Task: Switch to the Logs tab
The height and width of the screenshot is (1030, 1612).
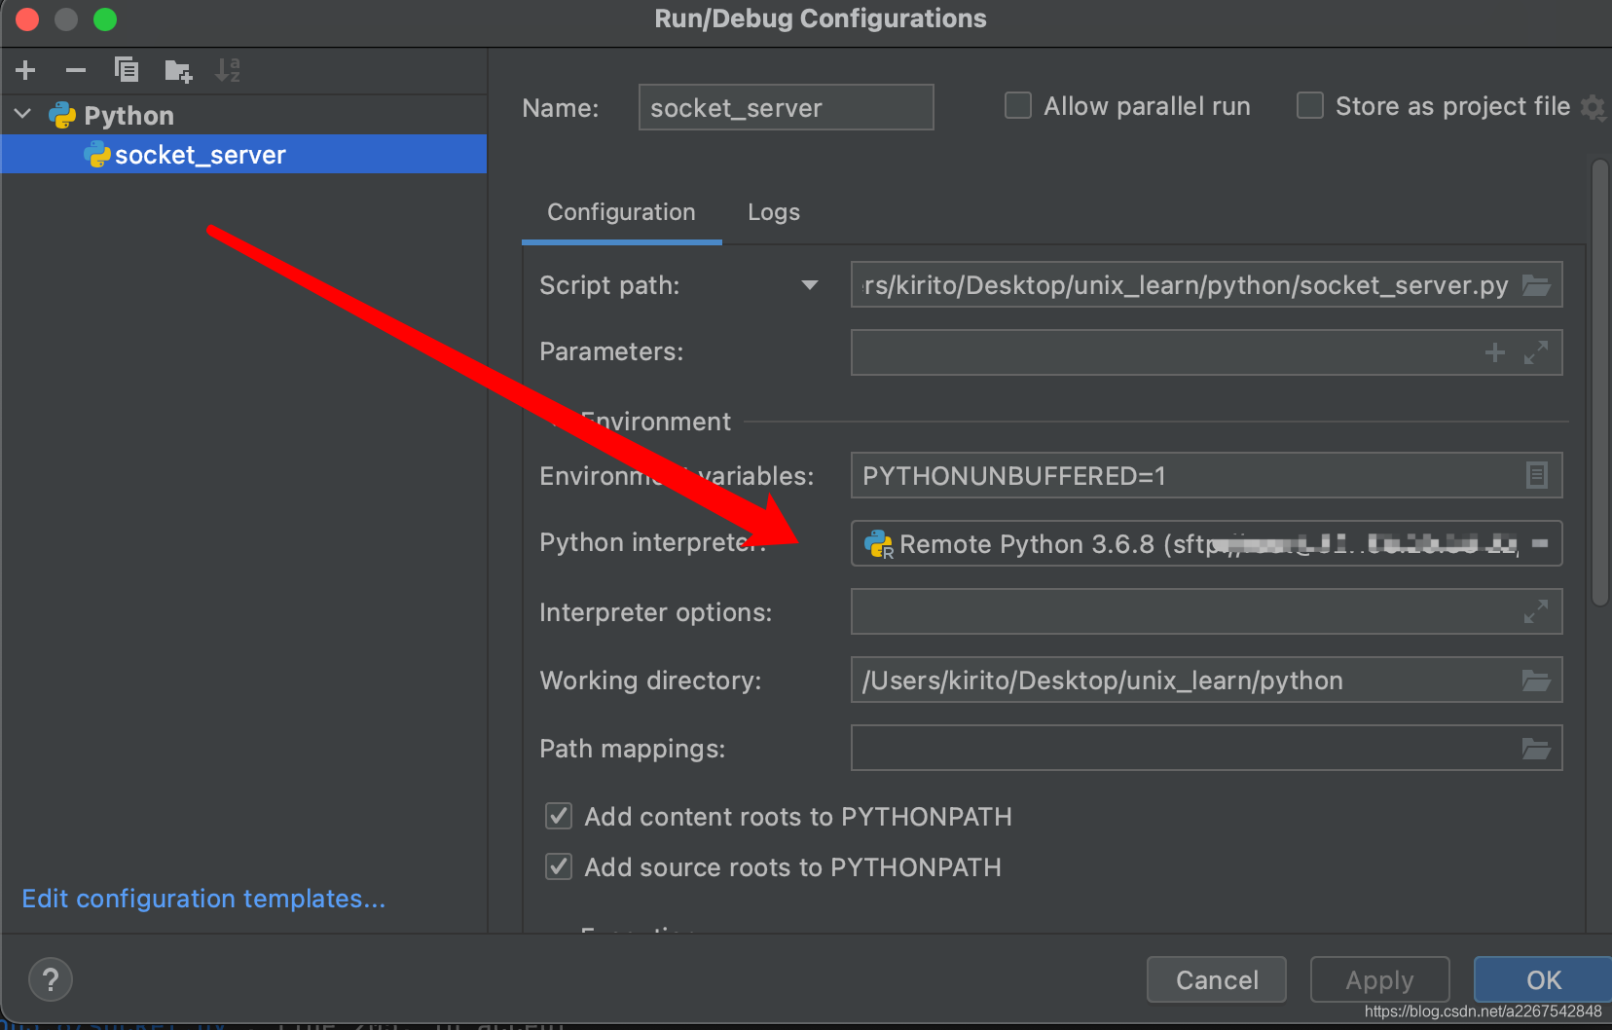Action: point(774,212)
